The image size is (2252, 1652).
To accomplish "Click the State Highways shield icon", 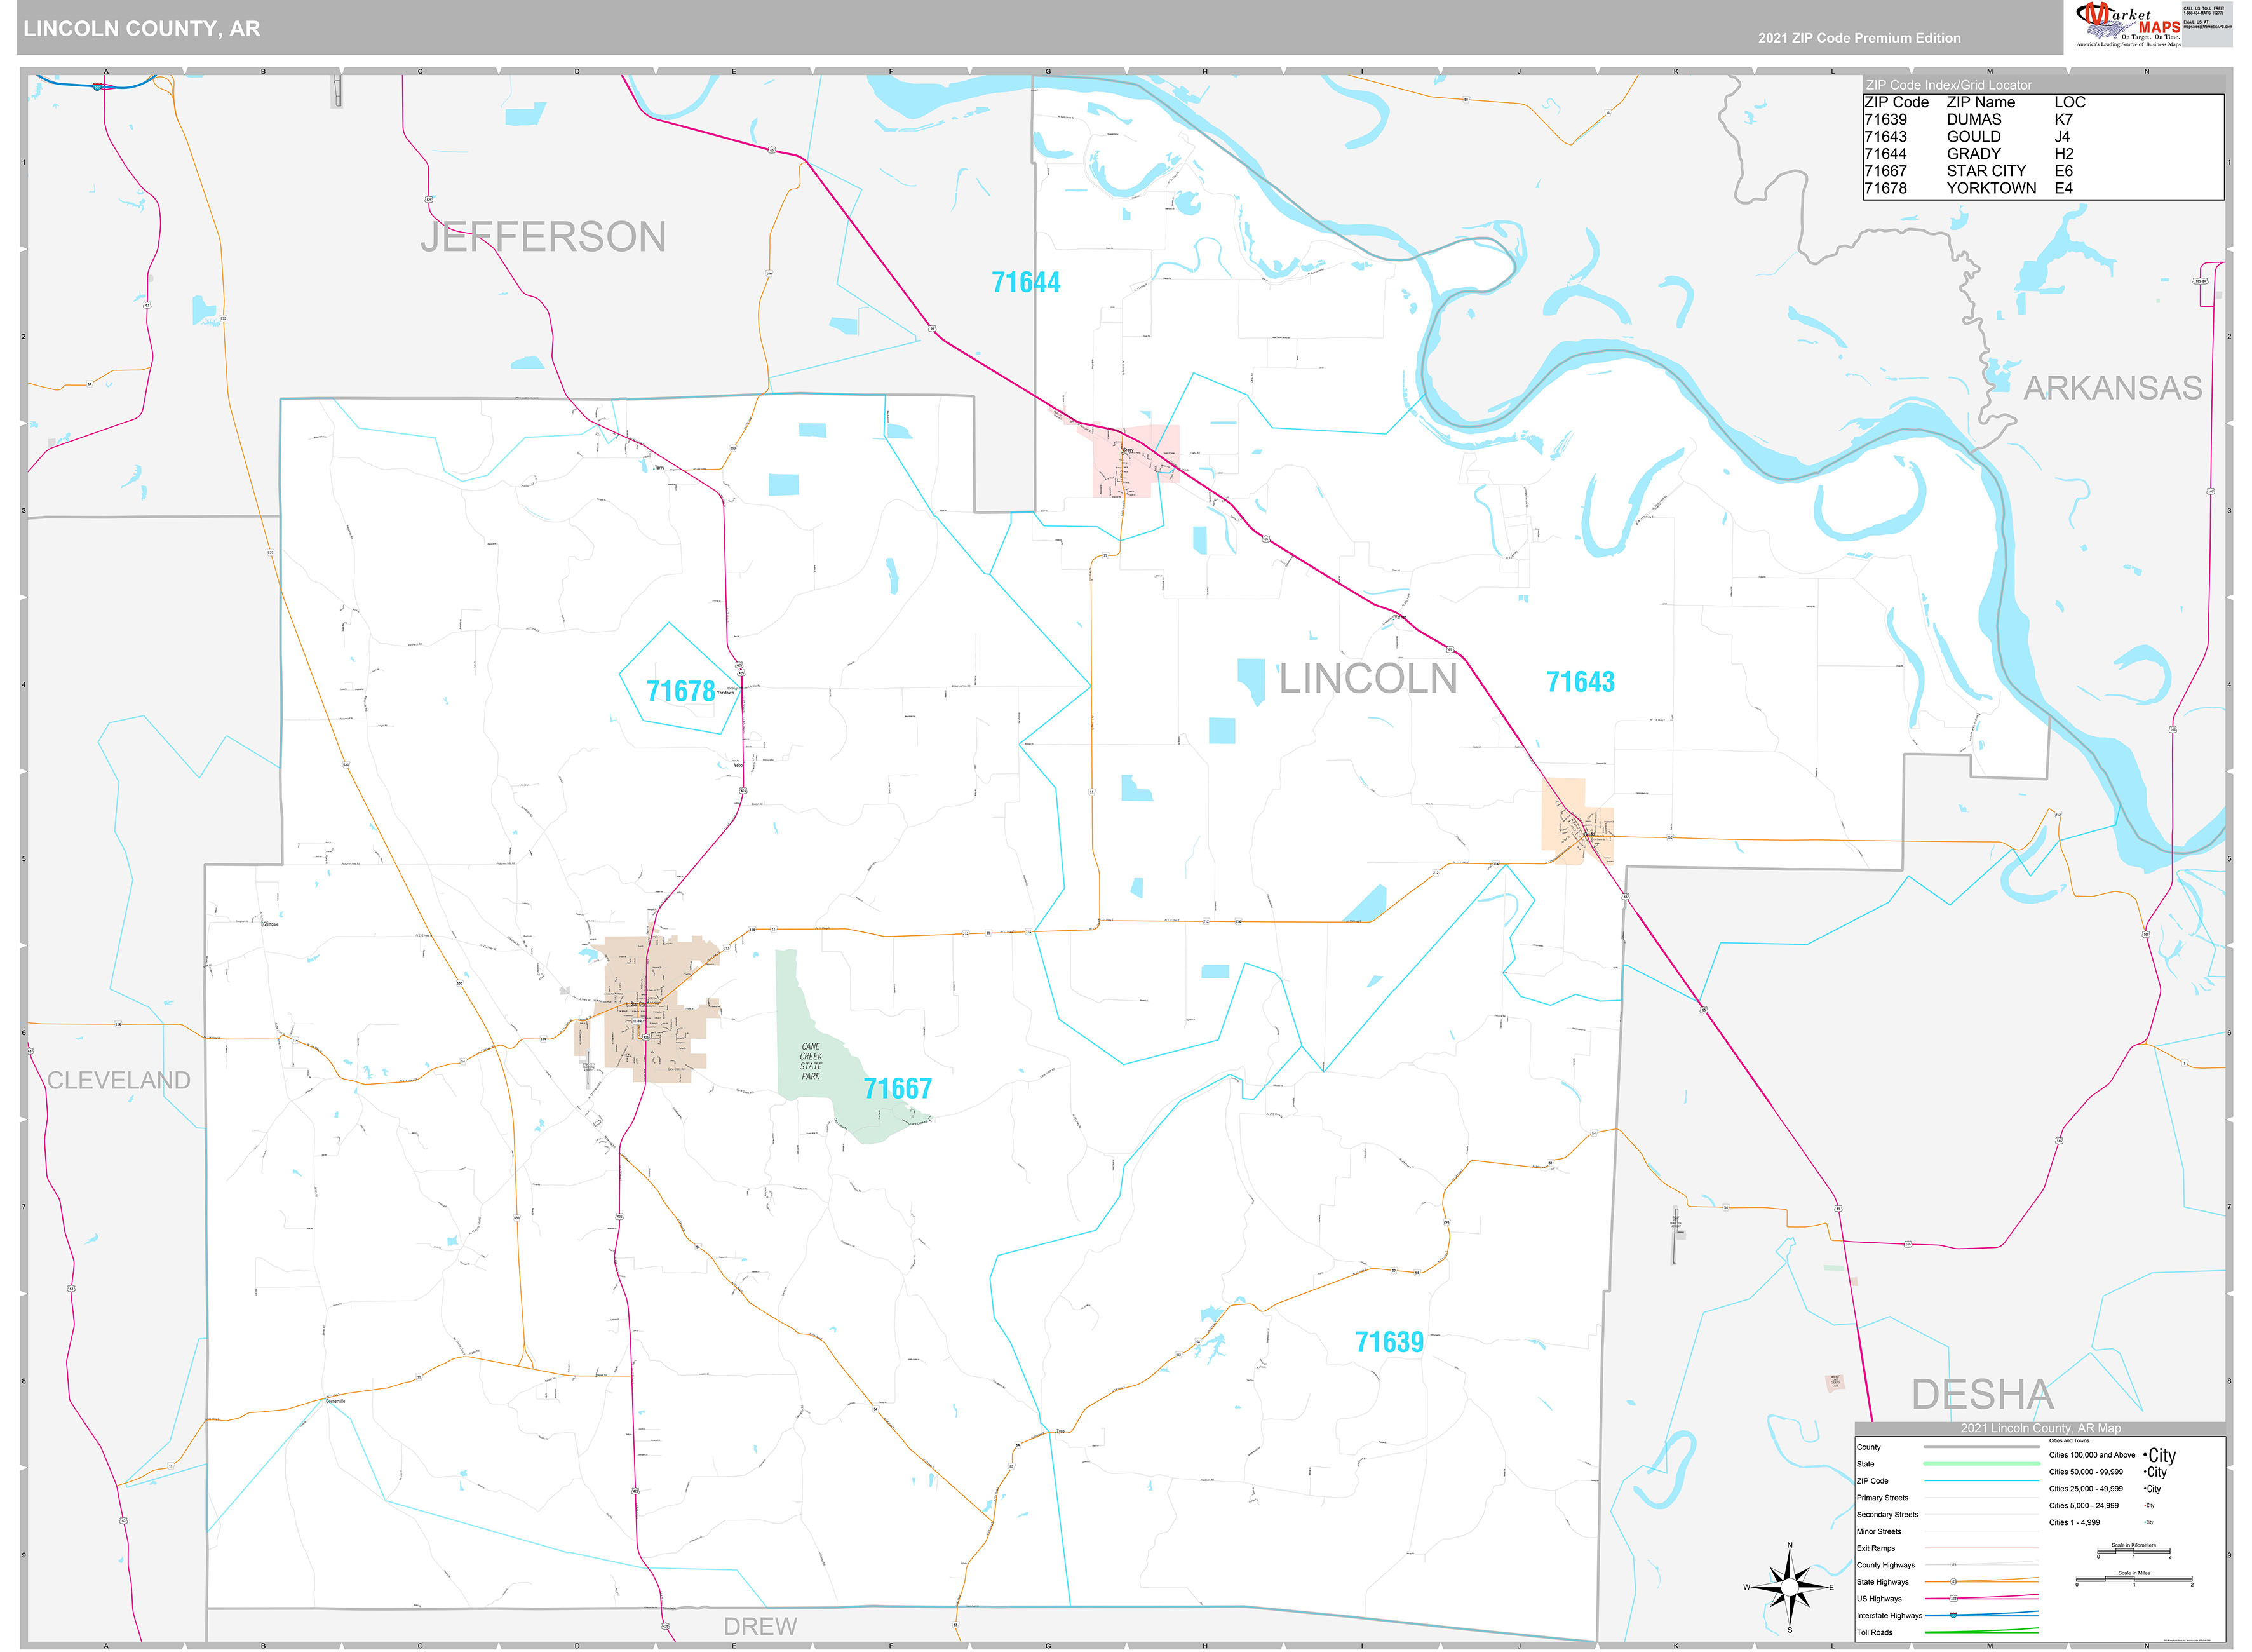I will pyautogui.click(x=1953, y=1582).
